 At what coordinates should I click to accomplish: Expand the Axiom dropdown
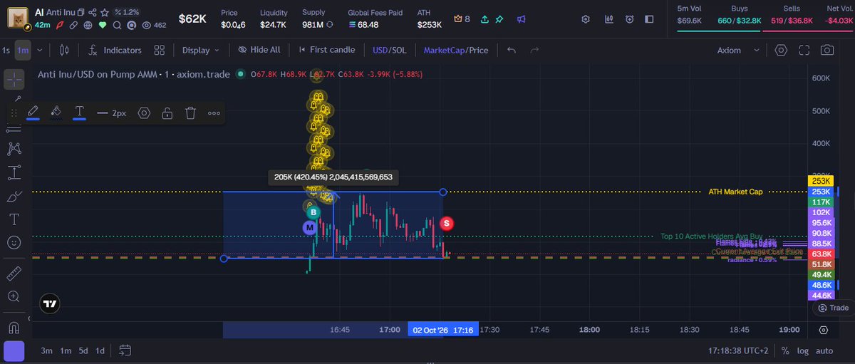pyautogui.click(x=737, y=50)
